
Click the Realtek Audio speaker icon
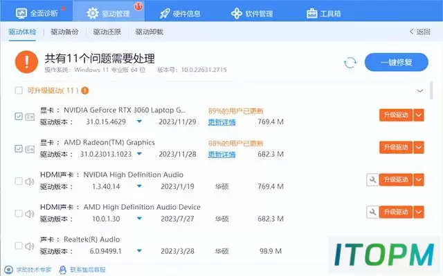click(x=30, y=246)
